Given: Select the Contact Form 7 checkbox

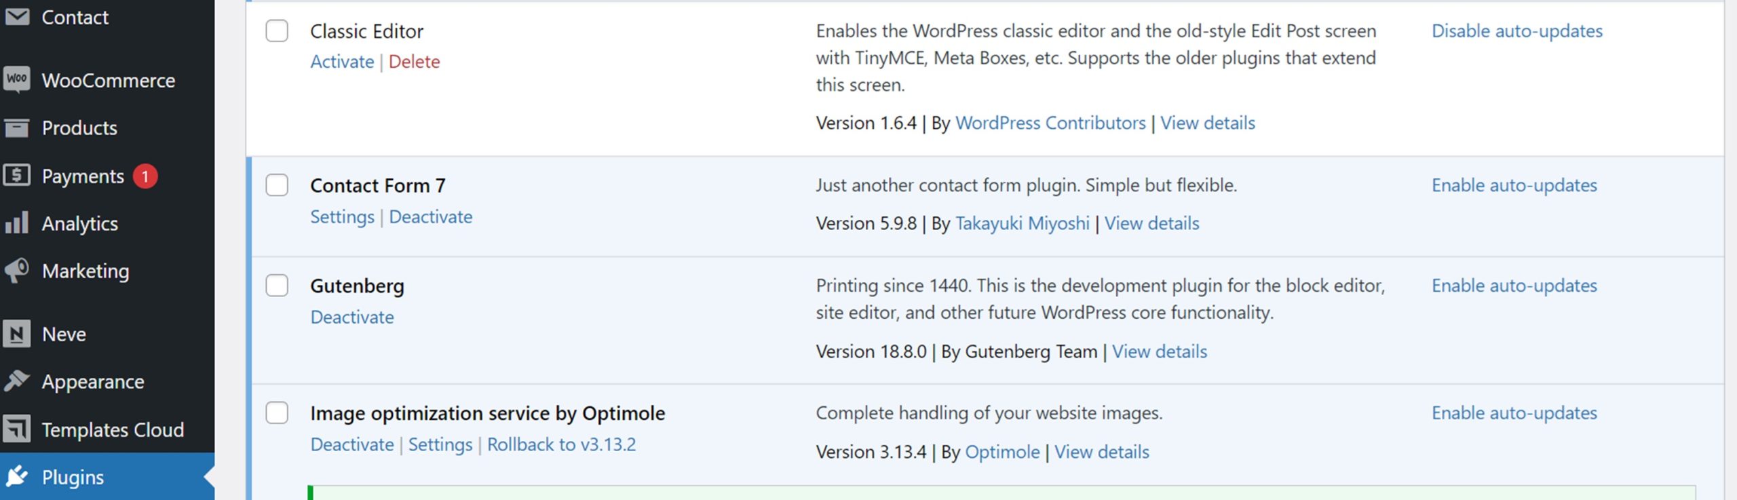Looking at the screenshot, I should [x=277, y=185].
